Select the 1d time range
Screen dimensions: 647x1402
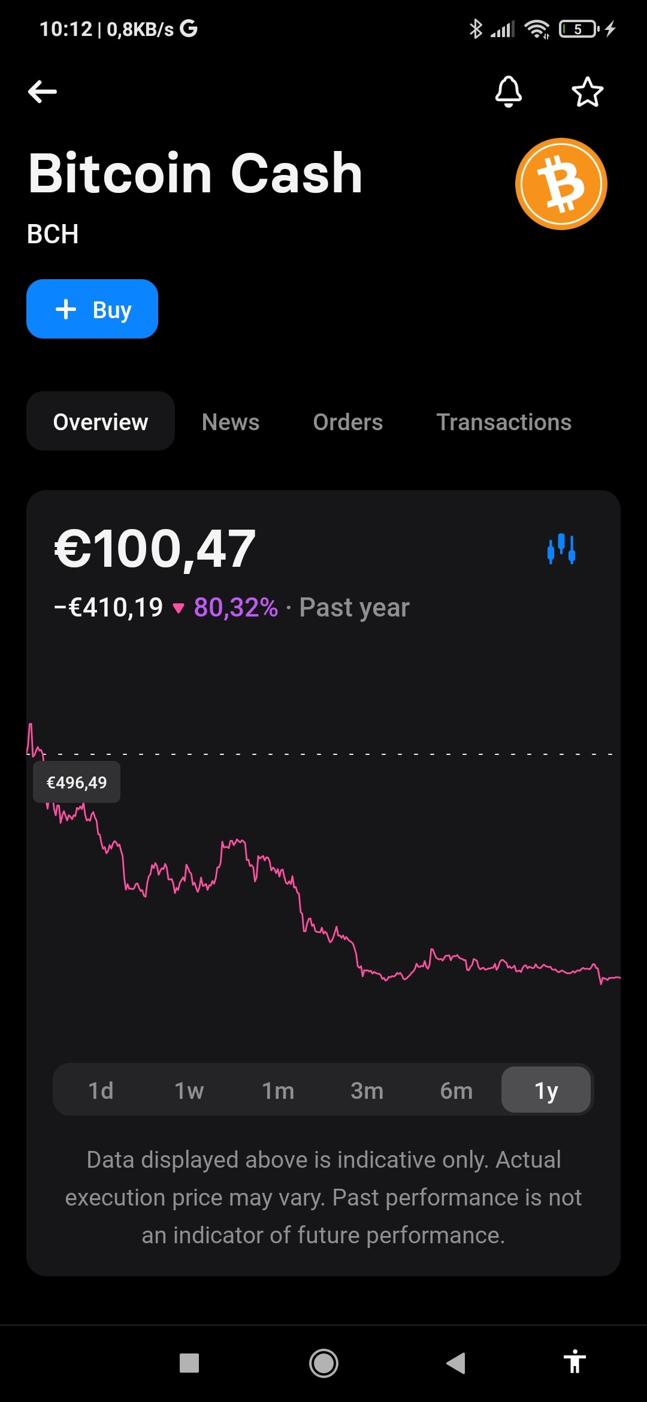101,1090
